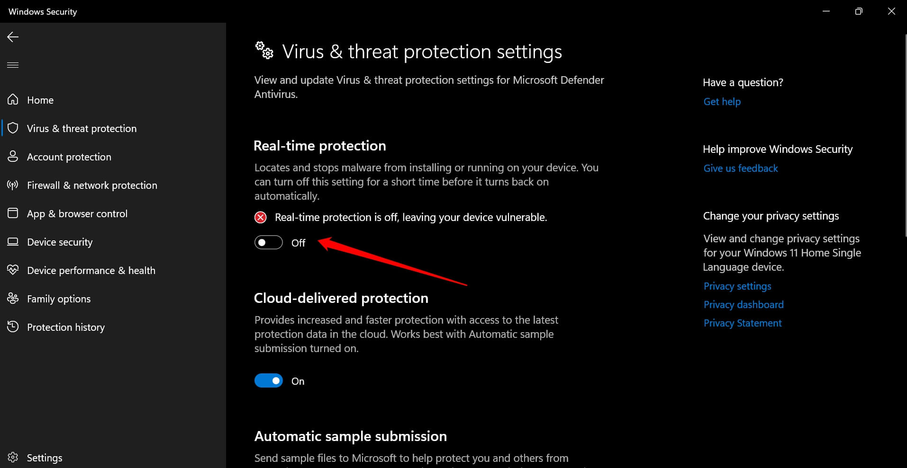Turn on Real-time protection toggle
The width and height of the screenshot is (907, 468).
pos(268,243)
